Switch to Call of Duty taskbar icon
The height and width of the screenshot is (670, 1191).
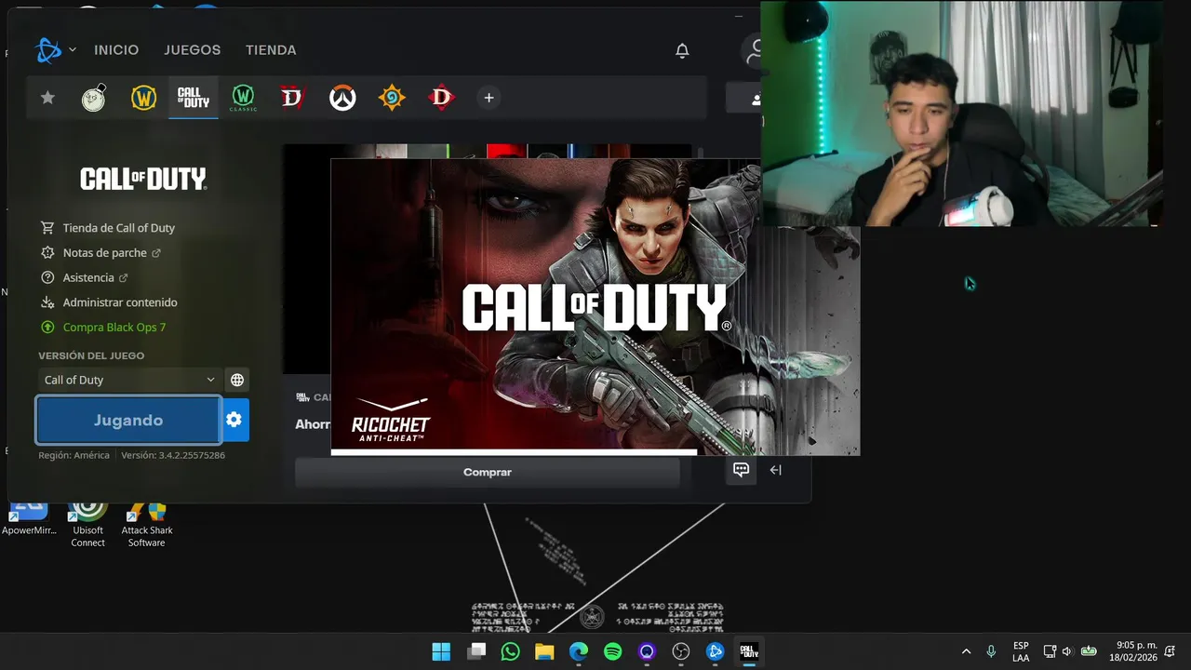click(749, 651)
